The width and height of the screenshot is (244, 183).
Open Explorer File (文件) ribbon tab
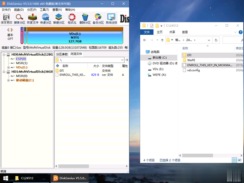[147, 32]
